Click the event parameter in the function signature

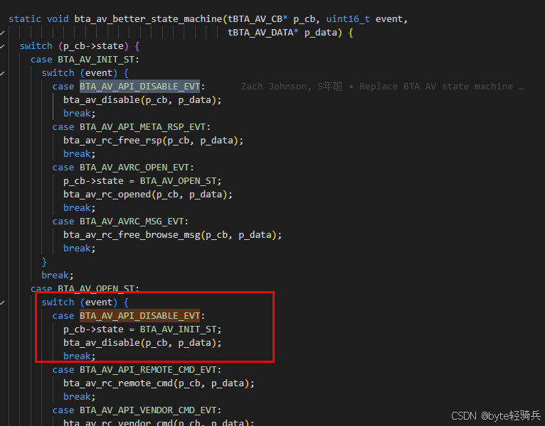point(388,19)
